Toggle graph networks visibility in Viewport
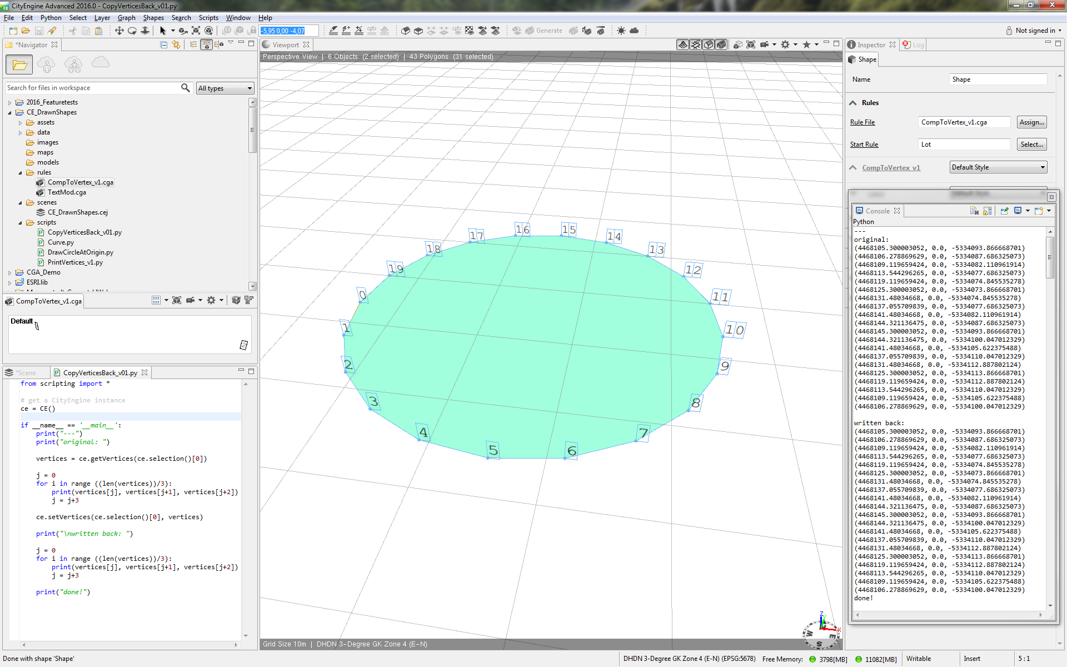 (695, 44)
